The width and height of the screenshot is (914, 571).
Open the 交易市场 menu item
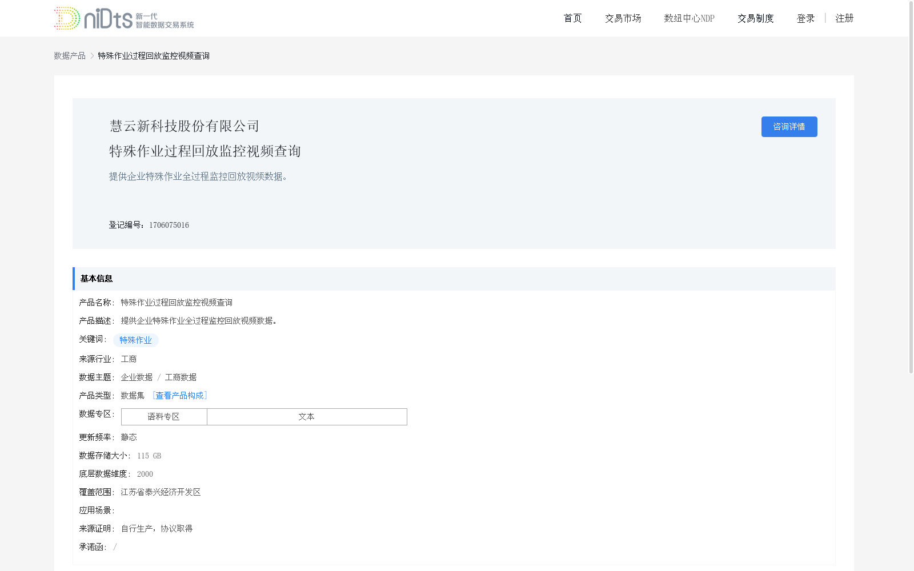pos(623,18)
